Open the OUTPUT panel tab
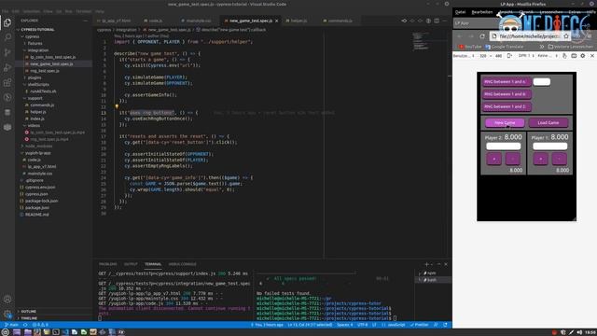 [131, 264]
